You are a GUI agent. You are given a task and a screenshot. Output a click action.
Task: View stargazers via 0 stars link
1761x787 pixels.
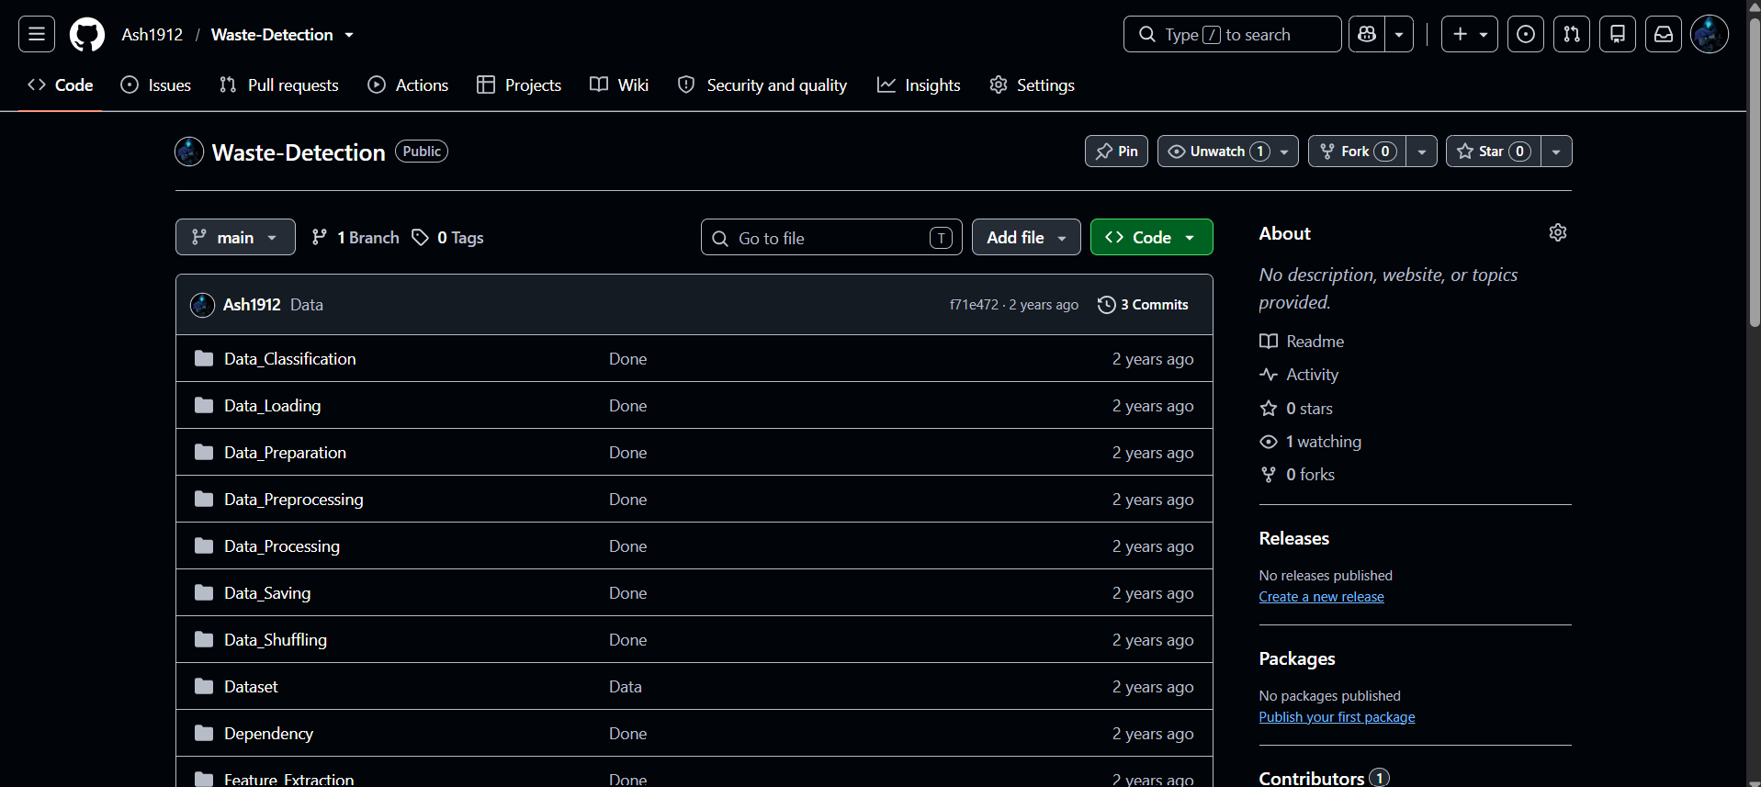(x=1296, y=409)
